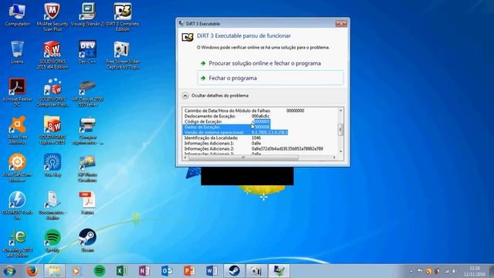This screenshot has width=494, height=278.
Task: Open Windows Explorer from the taskbar
Action: click(55, 271)
